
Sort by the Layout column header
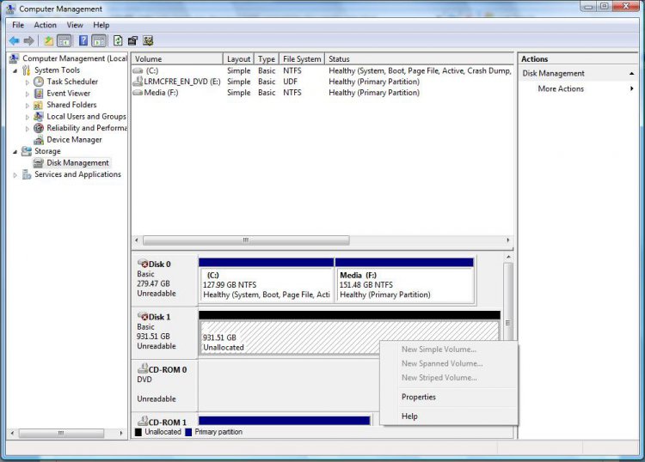pyautogui.click(x=238, y=59)
